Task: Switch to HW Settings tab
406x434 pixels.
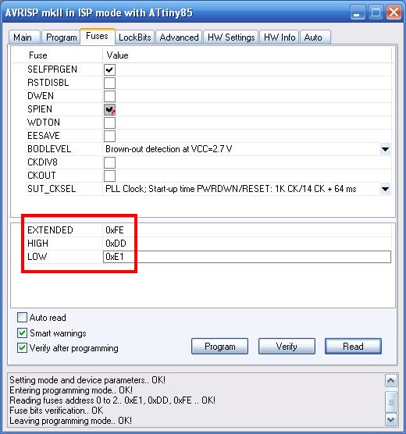Action: point(231,37)
